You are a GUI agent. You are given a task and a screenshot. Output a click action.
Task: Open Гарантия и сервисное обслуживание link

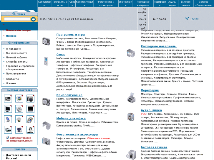pos(20,68)
